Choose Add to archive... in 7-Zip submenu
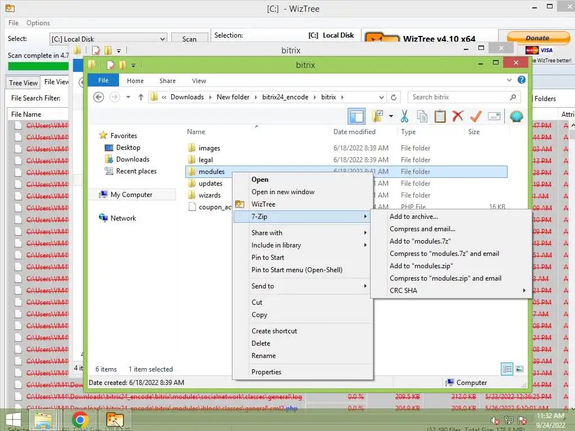This screenshot has width=575, height=431. [x=414, y=216]
